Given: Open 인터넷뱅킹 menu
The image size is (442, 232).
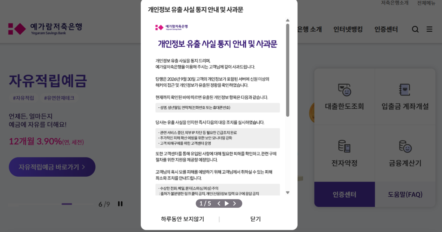Looking at the screenshot, I should (348, 30).
